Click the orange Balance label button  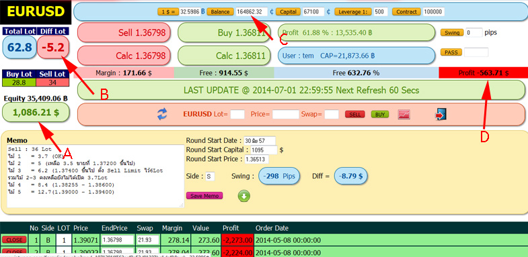(220, 12)
